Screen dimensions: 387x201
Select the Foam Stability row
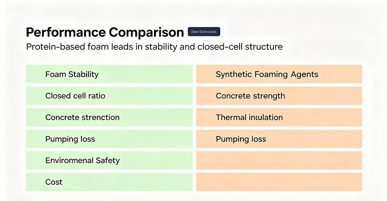point(109,74)
